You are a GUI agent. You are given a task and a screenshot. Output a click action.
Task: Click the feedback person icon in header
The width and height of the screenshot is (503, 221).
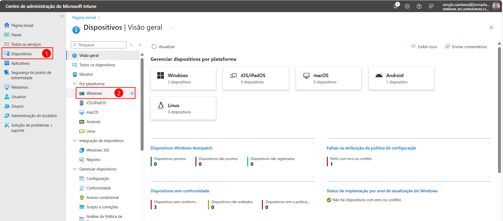[x=431, y=6]
